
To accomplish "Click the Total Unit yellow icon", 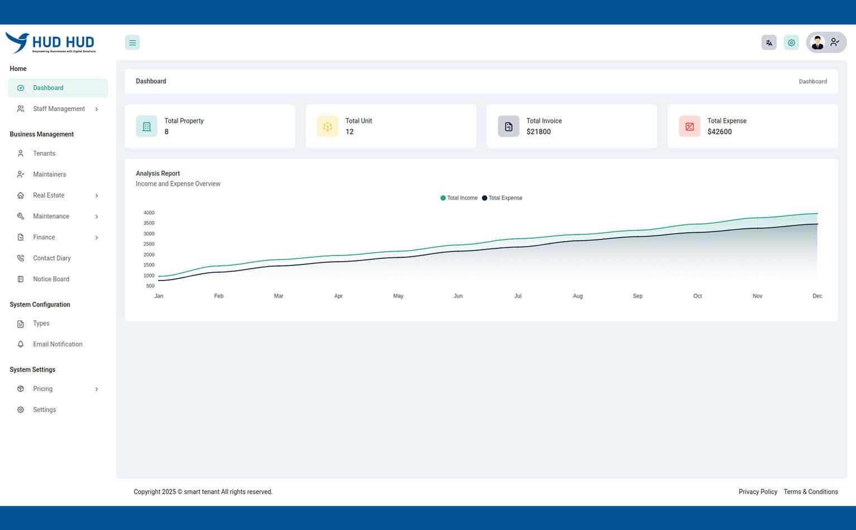I will click(x=328, y=127).
